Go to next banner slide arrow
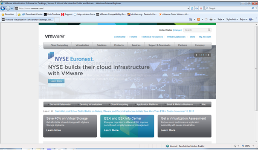The height and width of the screenshot is (161, 258). click(209, 55)
